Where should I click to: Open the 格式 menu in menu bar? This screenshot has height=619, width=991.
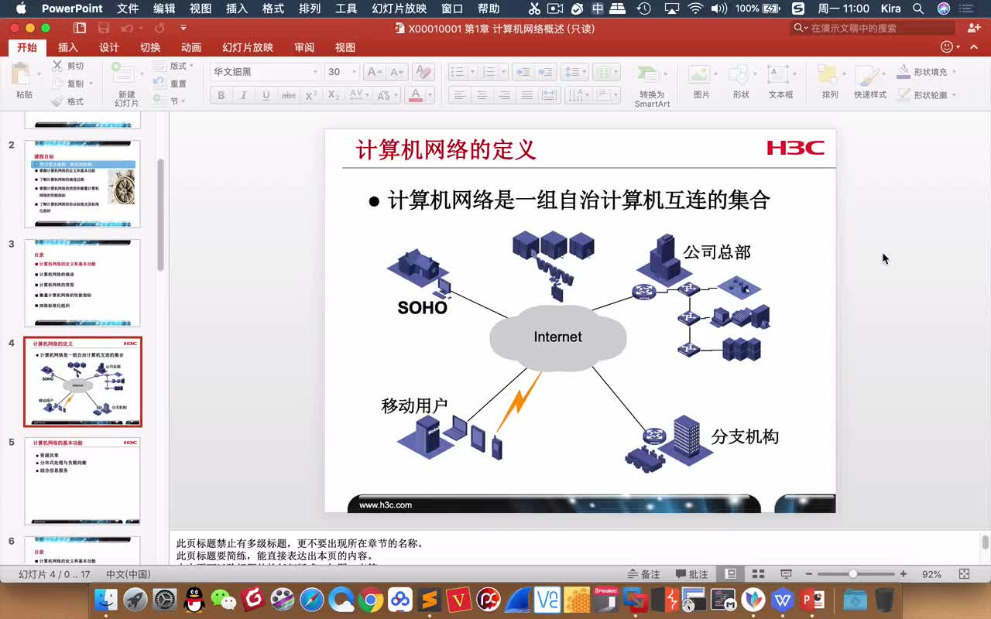pos(273,9)
